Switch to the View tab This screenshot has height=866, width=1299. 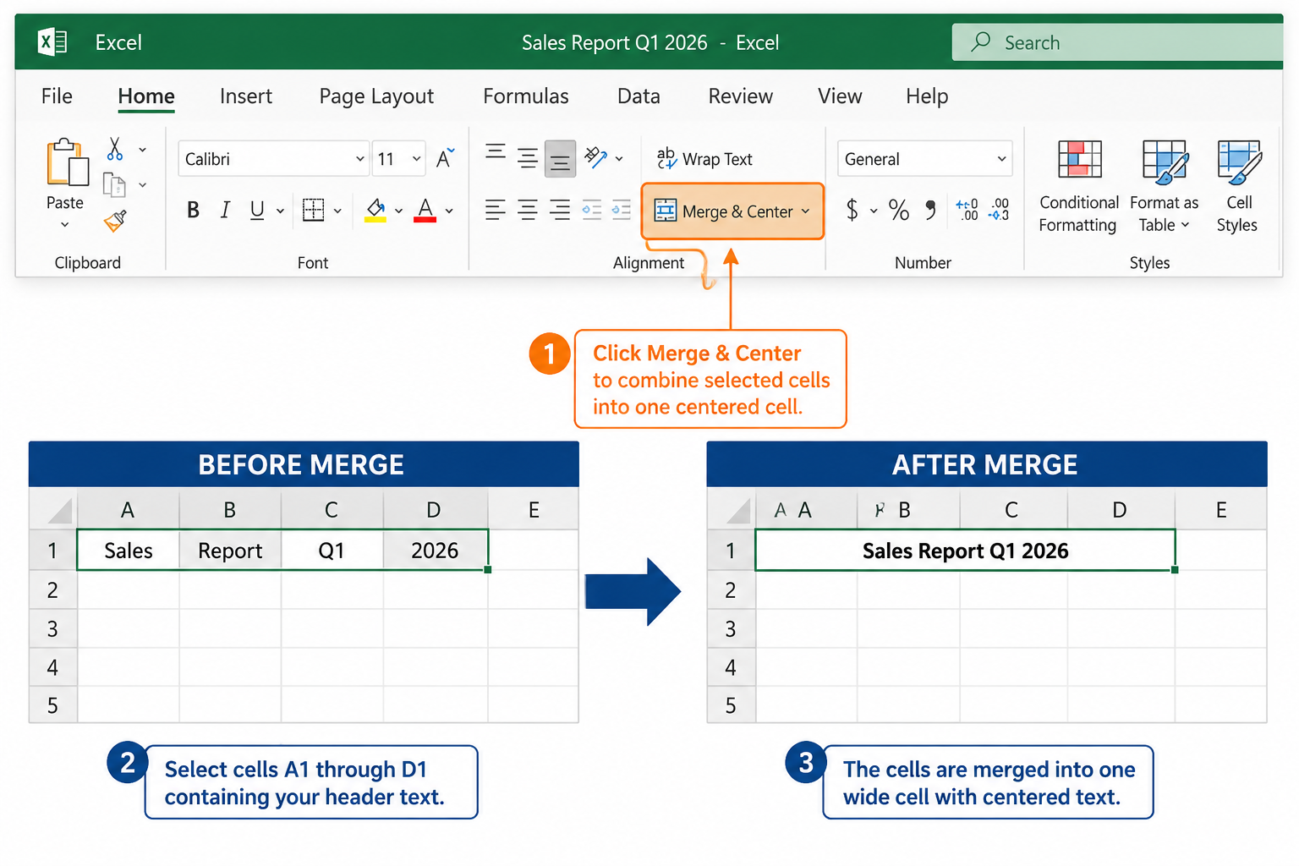tap(840, 96)
